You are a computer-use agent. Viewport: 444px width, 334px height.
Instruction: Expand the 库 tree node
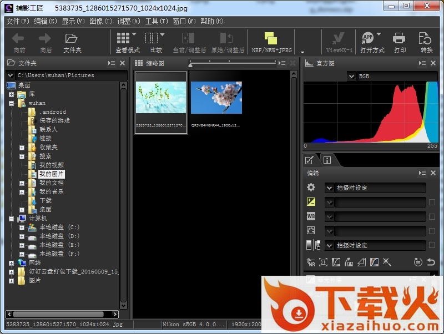click(11, 94)
